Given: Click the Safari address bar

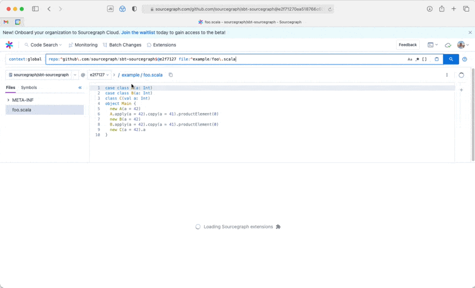Looking at the screenshot, I should [238, 9].
